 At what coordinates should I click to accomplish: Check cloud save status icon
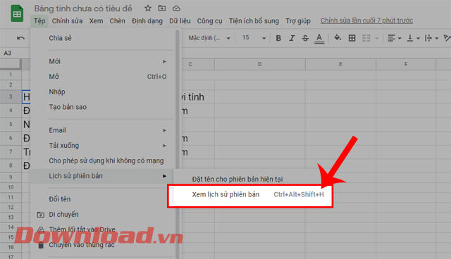pos(176,8)
